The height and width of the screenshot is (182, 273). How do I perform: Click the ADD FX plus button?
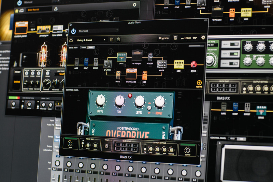(199, 83)
